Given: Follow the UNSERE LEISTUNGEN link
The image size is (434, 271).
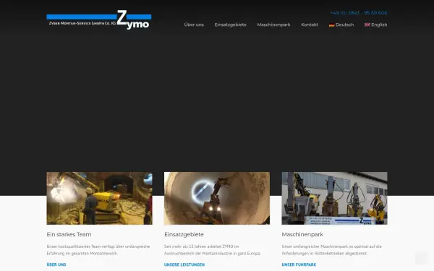Looking at the screenshot, I should (184, 264).
